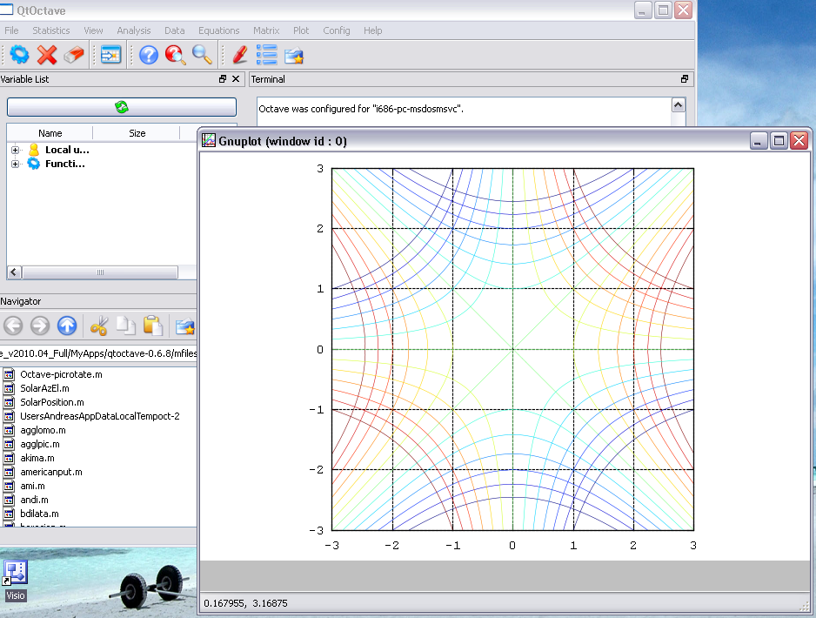Open the SolarPosition.m file
The height and width of the screenshot is (618, 816).
(x=51, y=402)
